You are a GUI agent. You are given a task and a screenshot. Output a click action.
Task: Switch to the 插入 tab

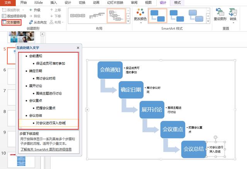point(54,3)
